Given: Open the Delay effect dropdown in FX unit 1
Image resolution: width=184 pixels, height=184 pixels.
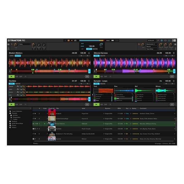Looking at the screenshot, I should pos(25,44).
